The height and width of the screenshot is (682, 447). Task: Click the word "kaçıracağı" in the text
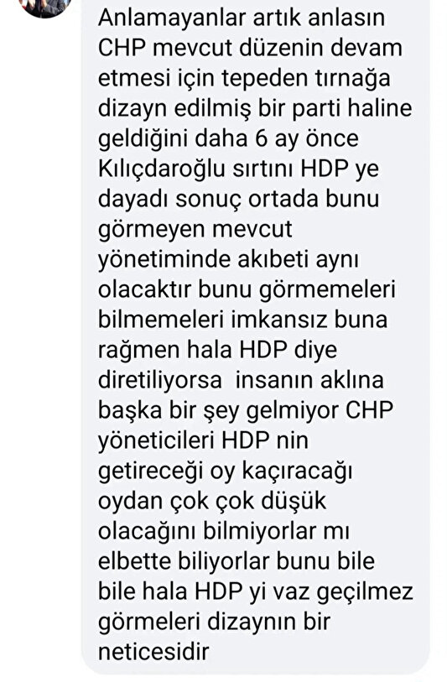click(x=297, y=471)
